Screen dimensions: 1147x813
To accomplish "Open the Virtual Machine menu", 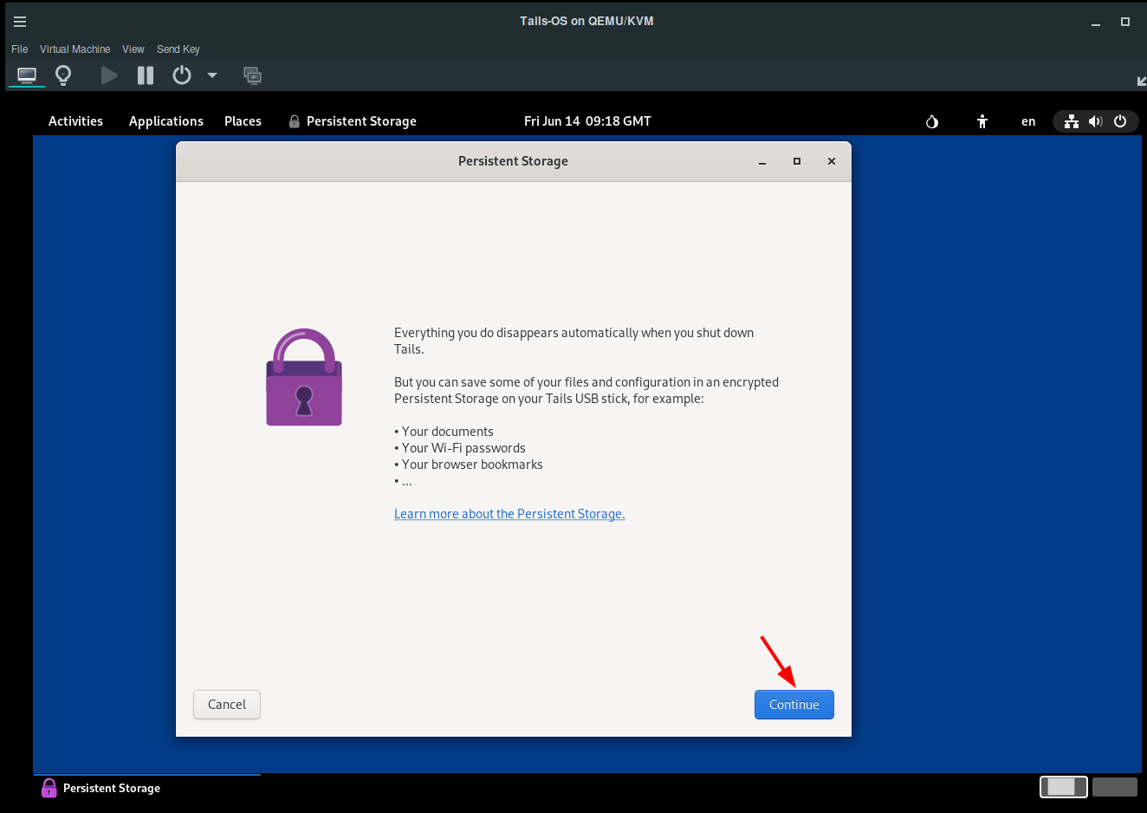I will (75, 49).
